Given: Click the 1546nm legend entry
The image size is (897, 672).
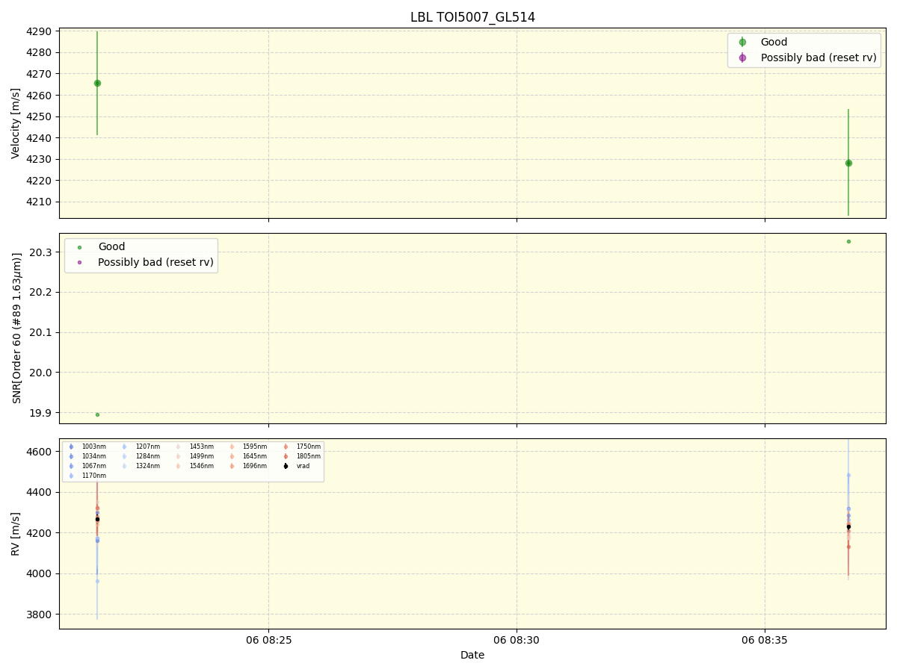Looking at the screenshot, I should tap(194, 466).
